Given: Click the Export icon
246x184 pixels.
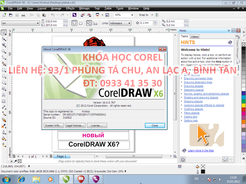Looking at the screenshot, I should 89,15.
